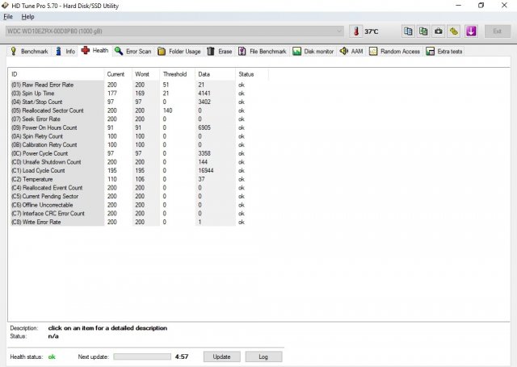
Task: Open the Folder Usage tab
Action: pos(179,51)
